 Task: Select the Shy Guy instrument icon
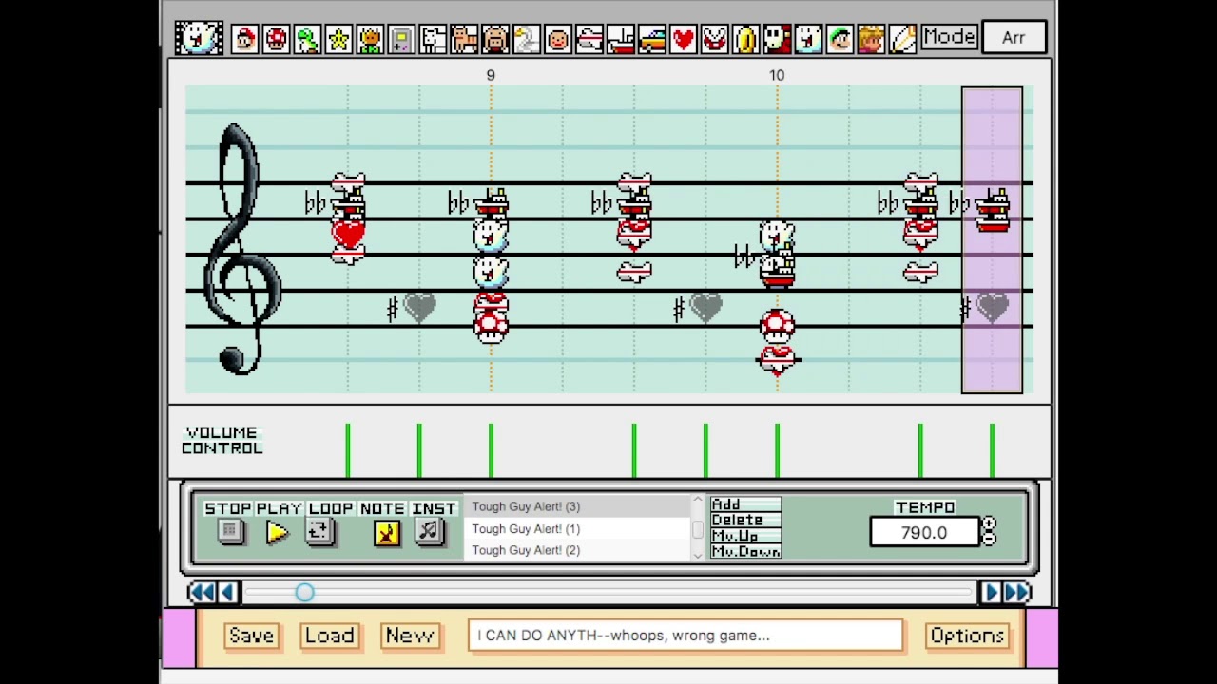778,39
